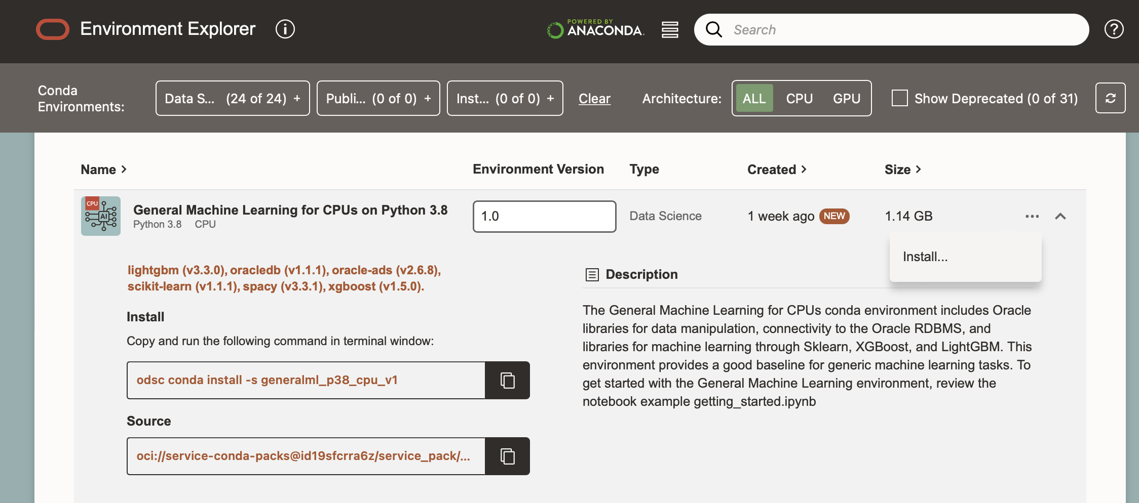Open the three-dot actions menu
Viewport: 1139px width, 503px height.
point(1032,217)
